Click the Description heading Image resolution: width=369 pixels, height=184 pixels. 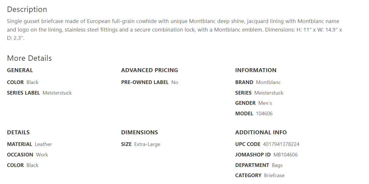click(x=27, y=9)
